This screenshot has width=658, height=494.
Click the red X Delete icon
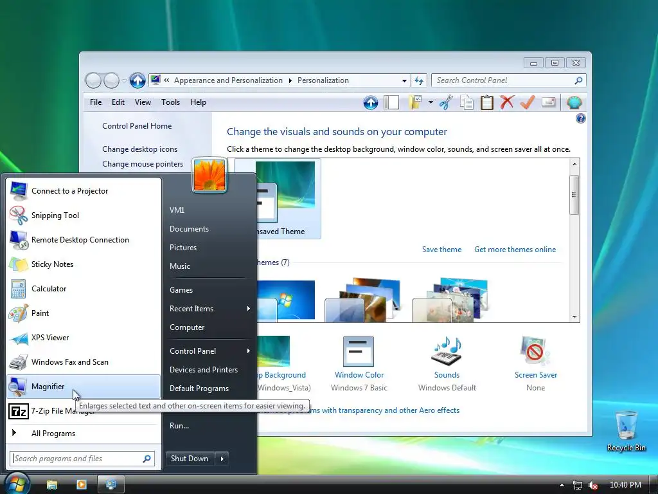tap(507, 102)
